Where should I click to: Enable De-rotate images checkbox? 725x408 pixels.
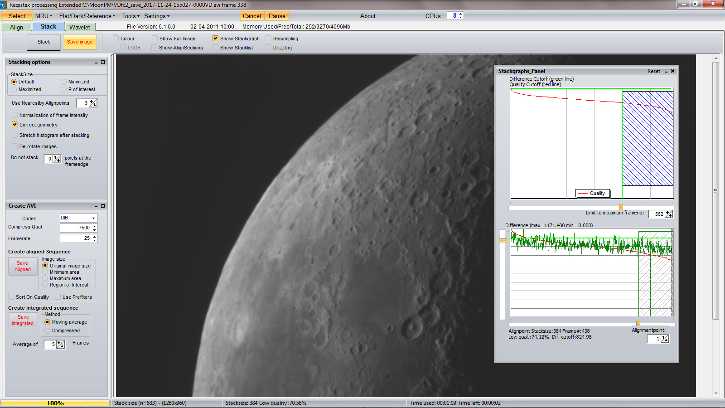[x=15, y=146]
